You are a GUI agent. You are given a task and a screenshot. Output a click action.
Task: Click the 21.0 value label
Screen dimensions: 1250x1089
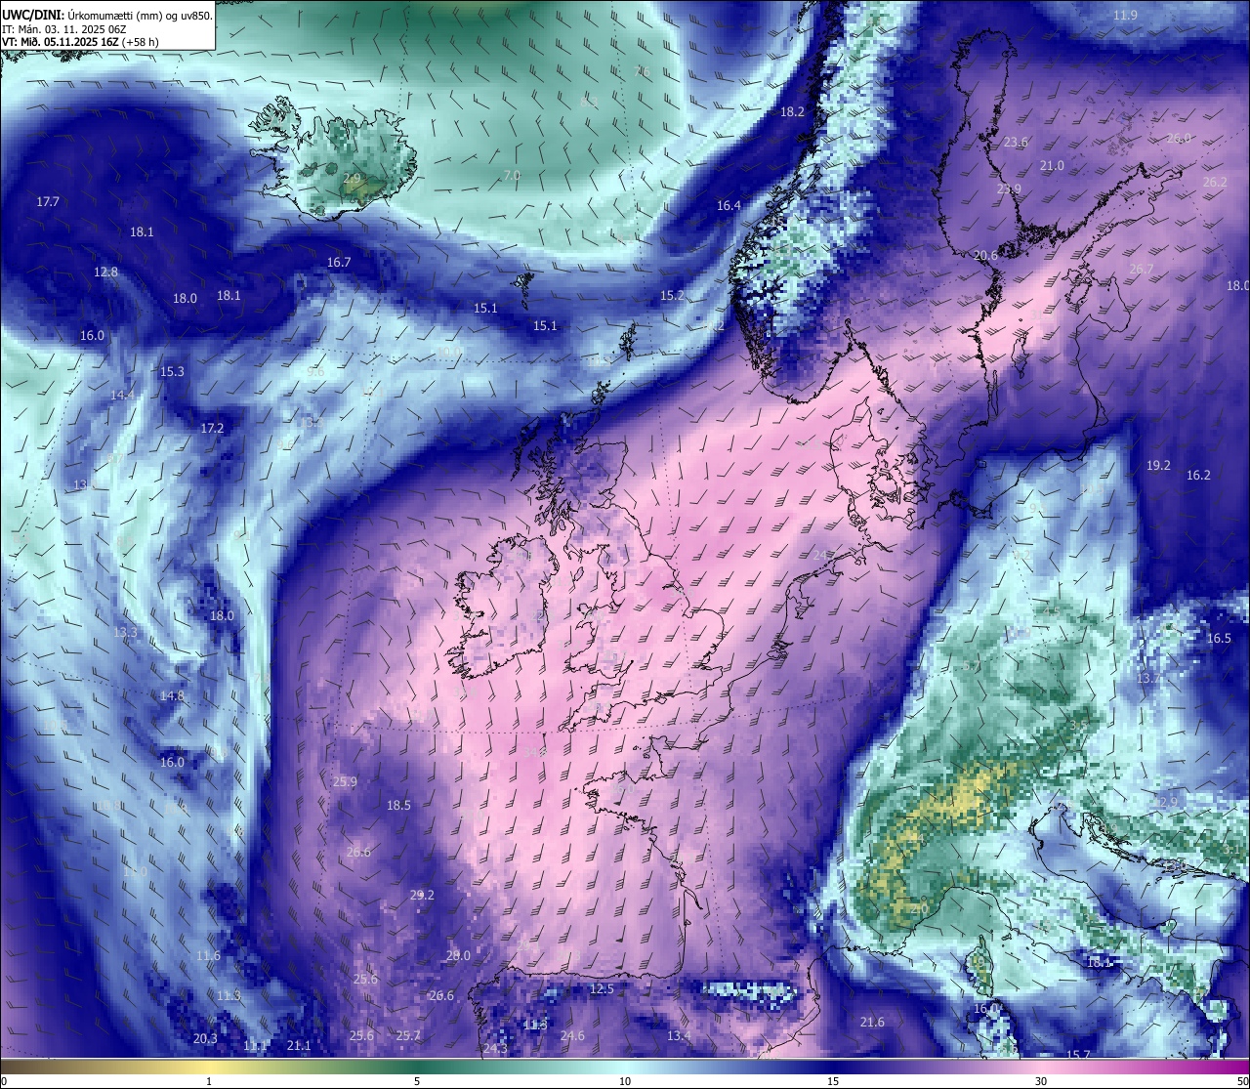[1052, 166]
